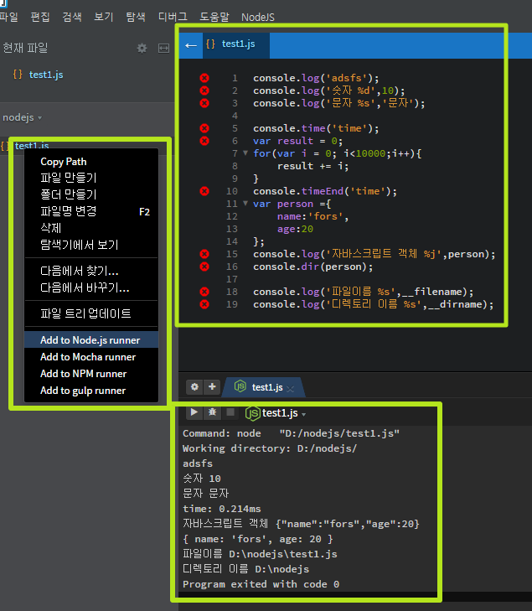Choose 폴더 만들기 from context menu

point(91,194)
